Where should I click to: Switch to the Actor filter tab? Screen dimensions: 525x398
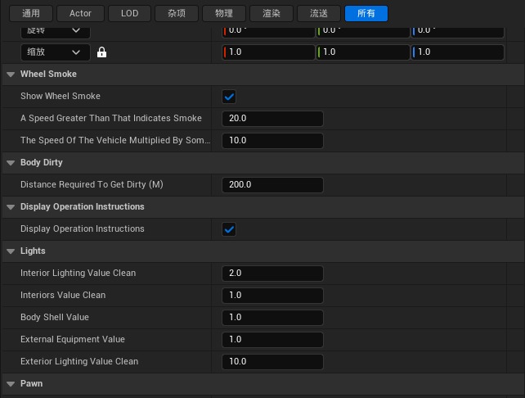pyautogui.click(x=80, y=13)
